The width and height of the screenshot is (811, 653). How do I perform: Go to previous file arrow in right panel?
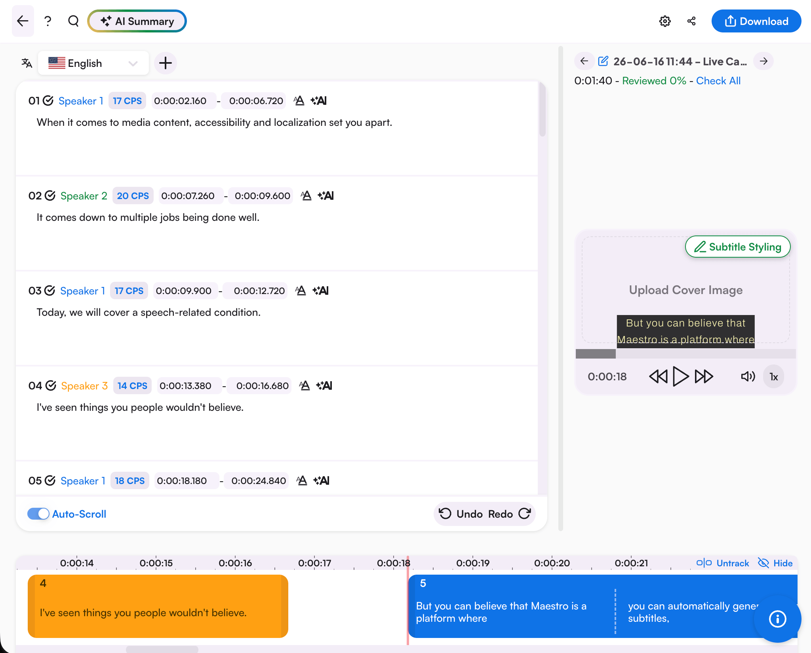point(584,61)
